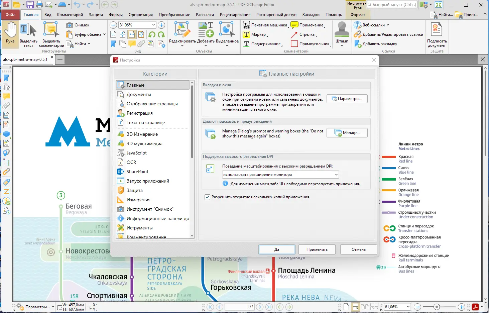Click the Параметры... button in Tabs and windows
Image resolution: width=489 pixels, height=313 pixels.
point(347,99)
